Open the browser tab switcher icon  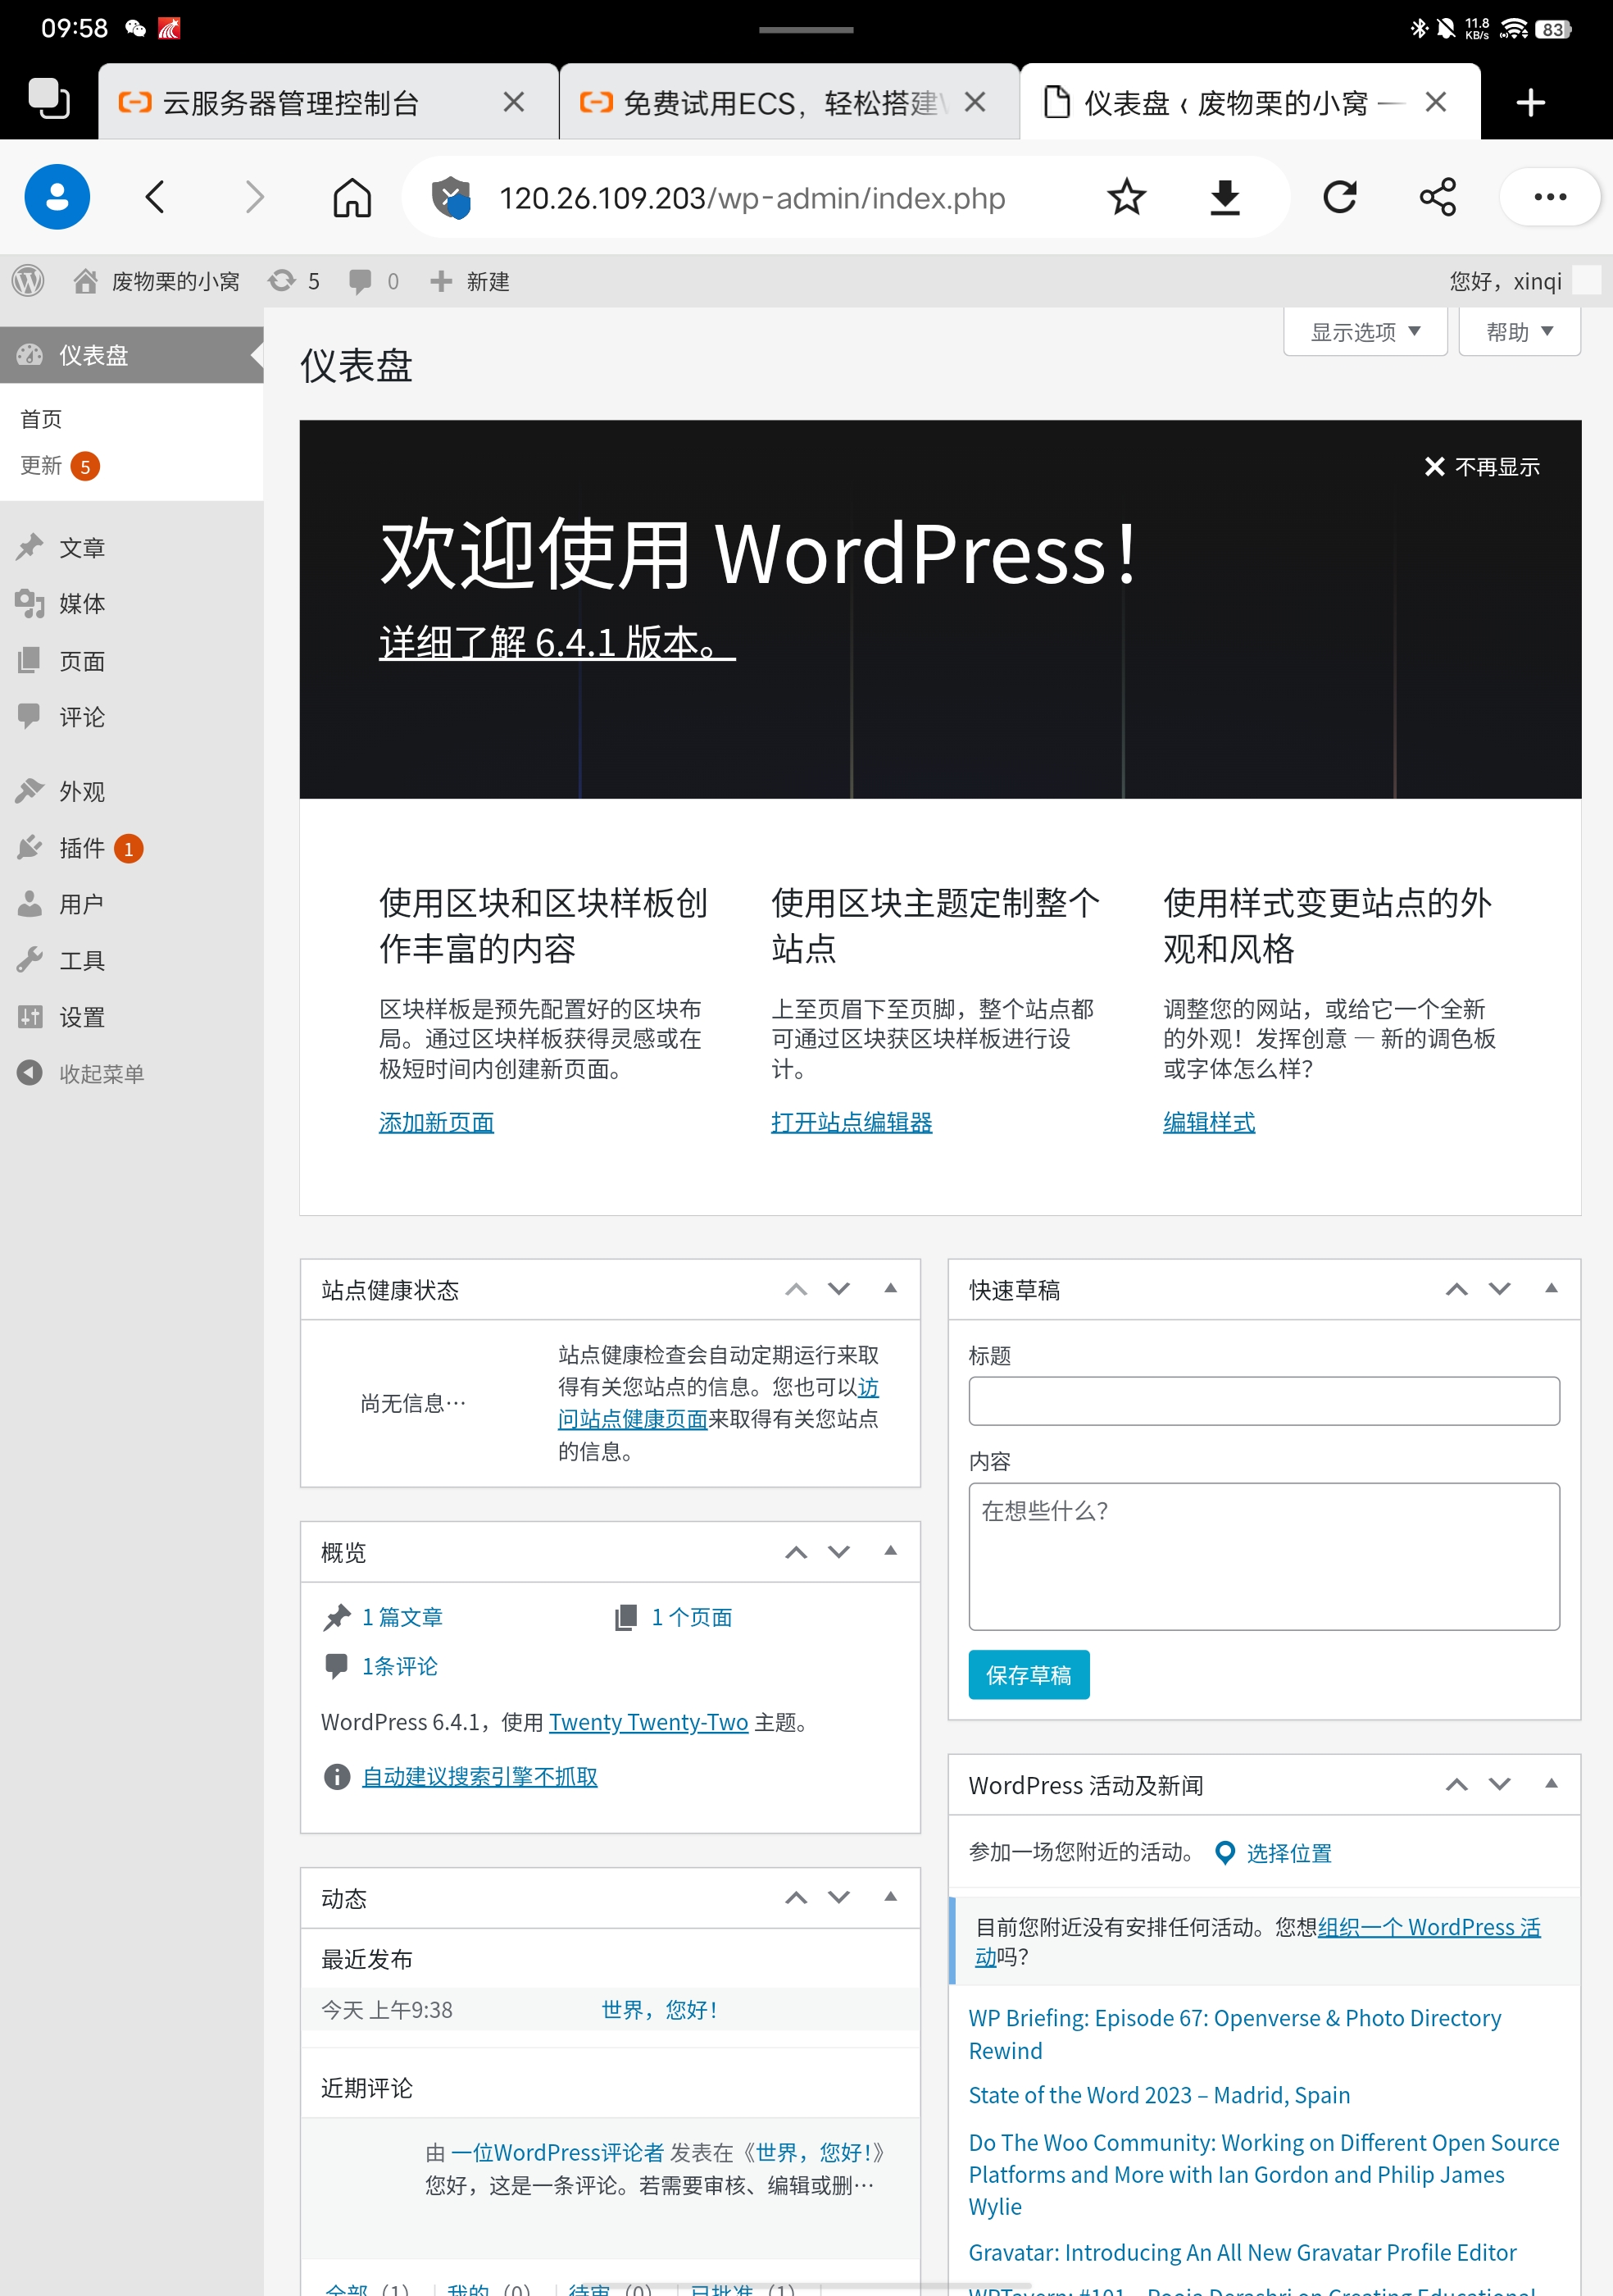[x=48, y=99]
